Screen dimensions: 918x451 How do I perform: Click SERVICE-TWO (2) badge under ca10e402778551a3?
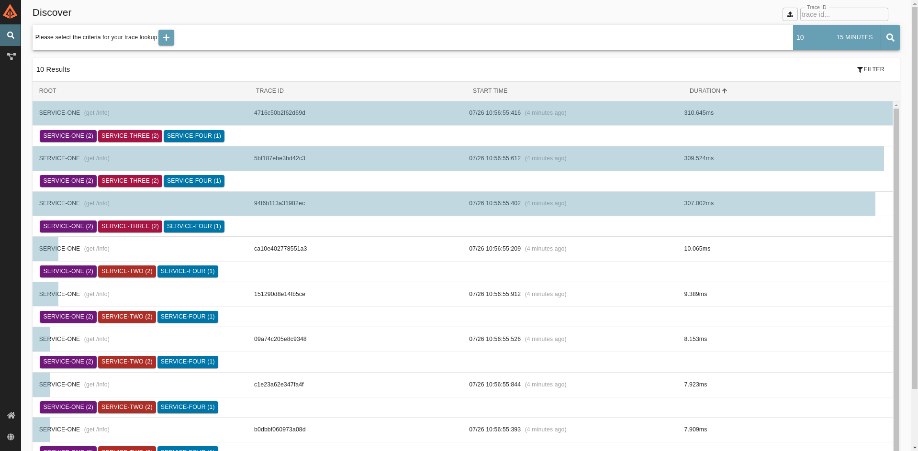point(127,271)
